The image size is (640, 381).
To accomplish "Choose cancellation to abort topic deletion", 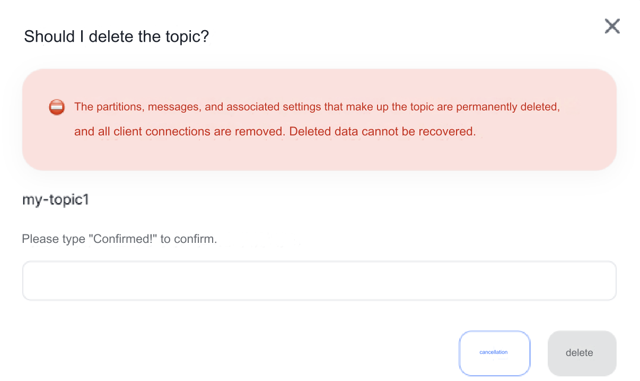I will tap(494, 353).
